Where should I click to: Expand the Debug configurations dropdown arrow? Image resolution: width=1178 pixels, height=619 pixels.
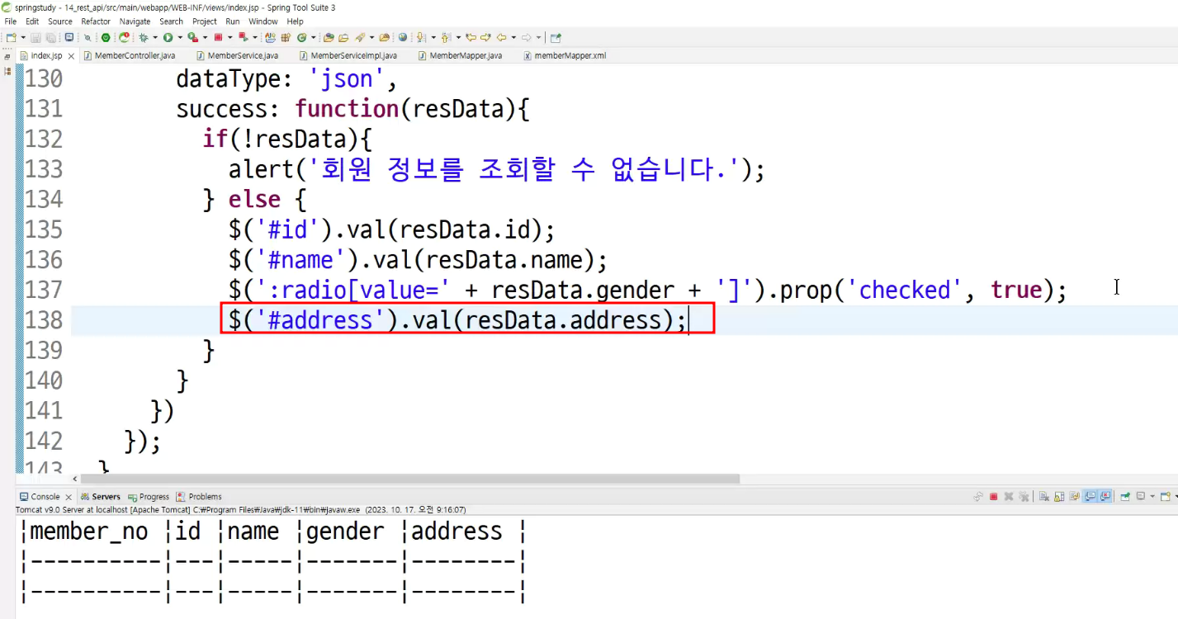point(155,37)
